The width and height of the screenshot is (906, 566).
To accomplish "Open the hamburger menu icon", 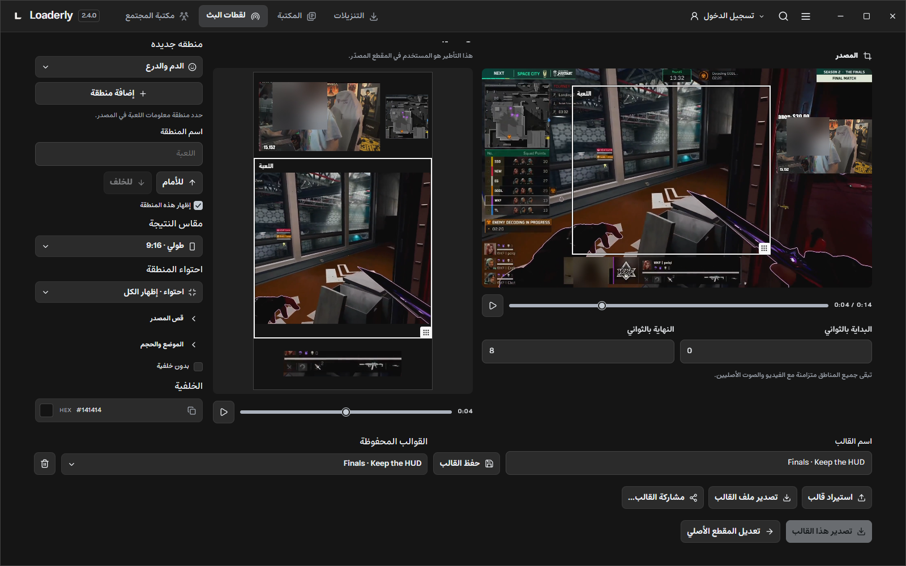I will pyautogui.click(x=806, y=16).
